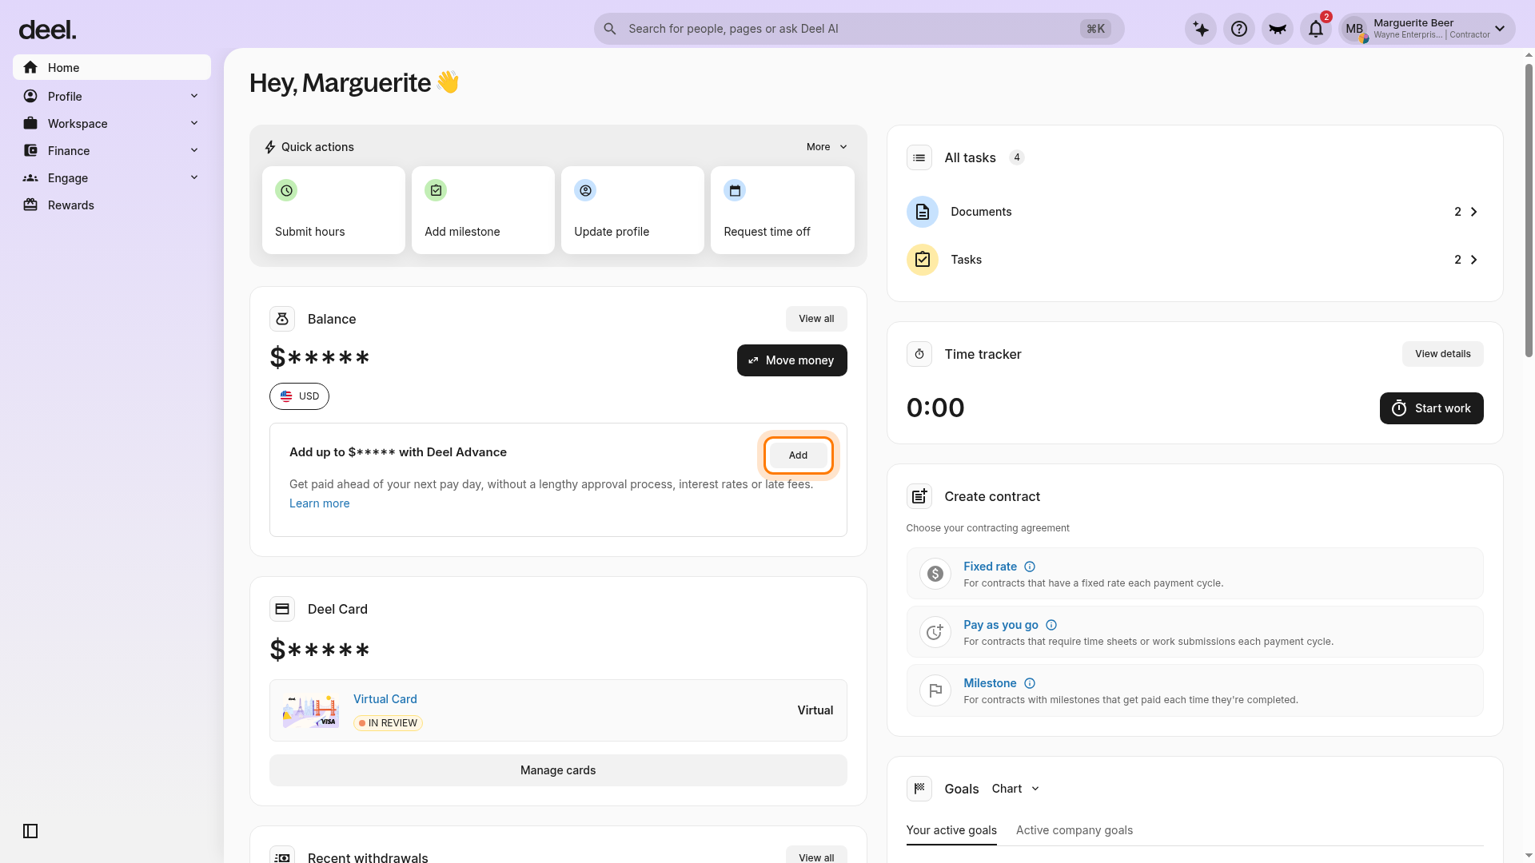The height and width of the screenshot is (863, 1535).
Task: Show info for Pay as you go
Action: tap(1051, 625)
